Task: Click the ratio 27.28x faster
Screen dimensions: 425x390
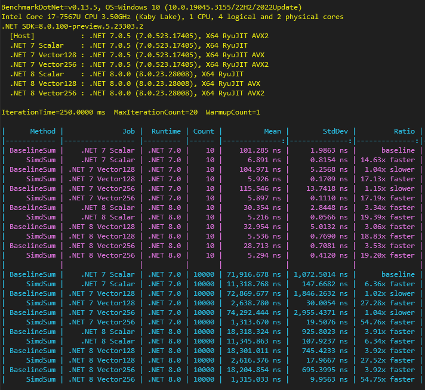Action: [387, 303]
